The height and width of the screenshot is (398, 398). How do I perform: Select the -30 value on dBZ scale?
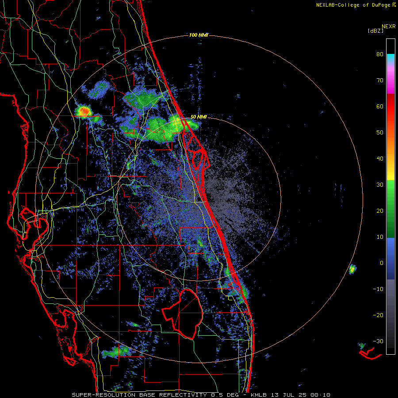[378, 341]
